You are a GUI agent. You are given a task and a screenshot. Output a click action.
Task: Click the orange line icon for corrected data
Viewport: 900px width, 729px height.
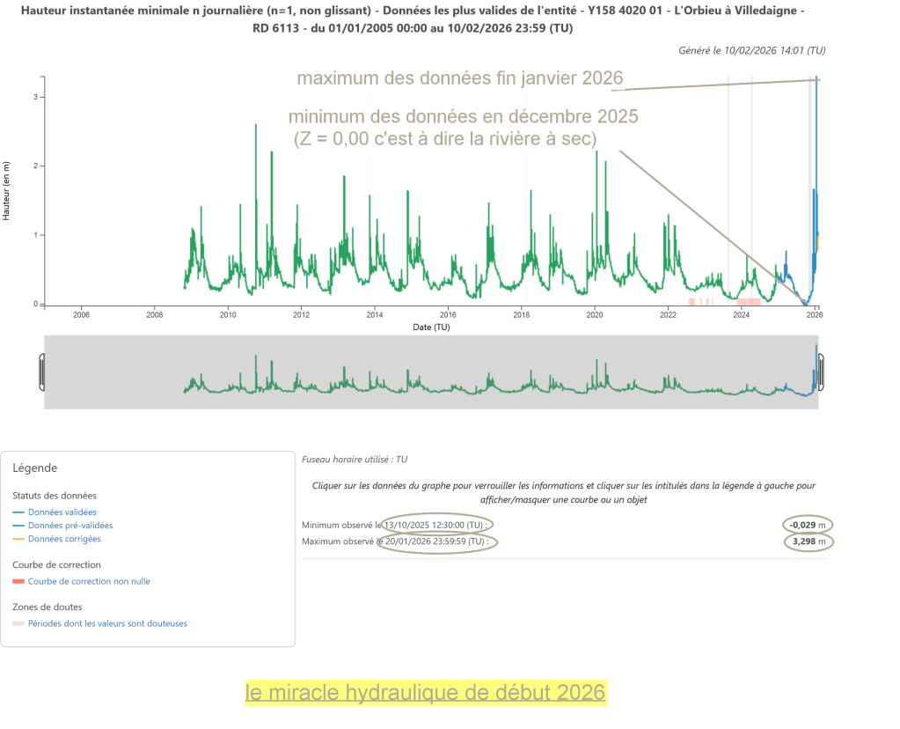18,539
